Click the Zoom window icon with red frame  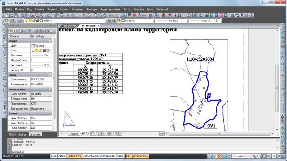point(96,15)
